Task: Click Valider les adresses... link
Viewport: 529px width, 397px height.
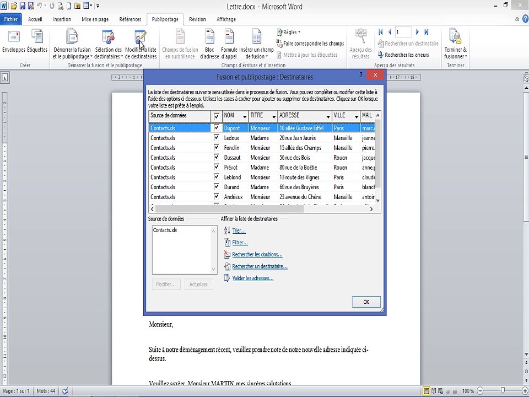Action: pos(253,278)
